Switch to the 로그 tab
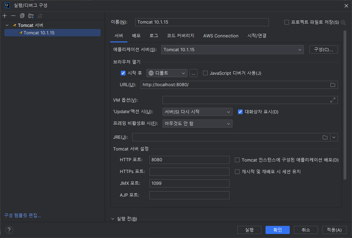The height and width of the screenshot is (238, 352). coord(154,36)
